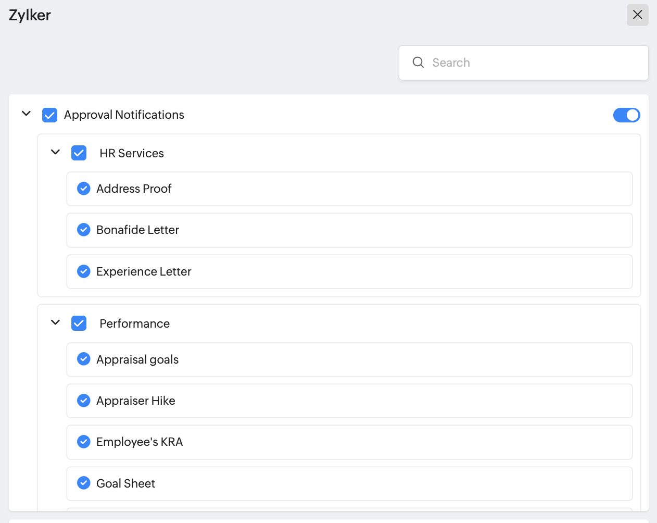Click the Bonafide Letter label
This screenshot has width=657, height=523.
[x=137, y=230]
